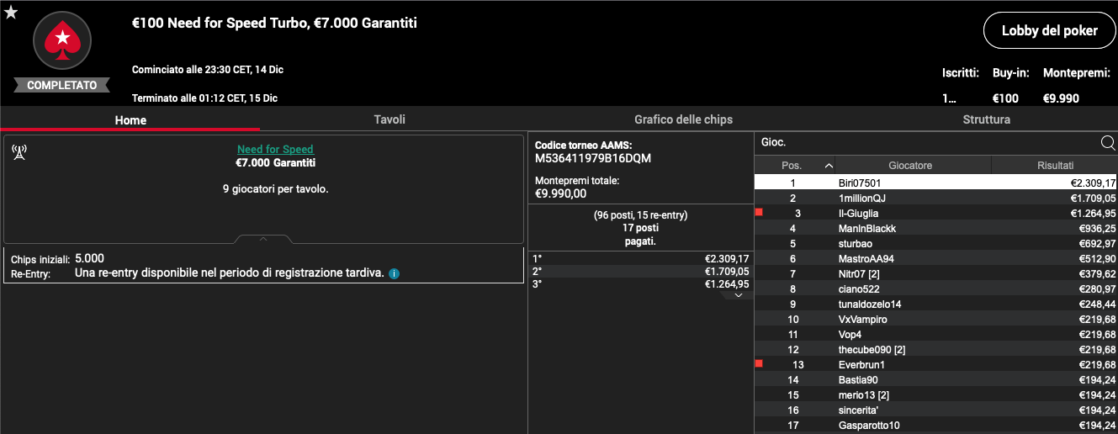Click the Chips iniziali 5.000 value
Screen dimensions: 1118x434
point(89,258)
